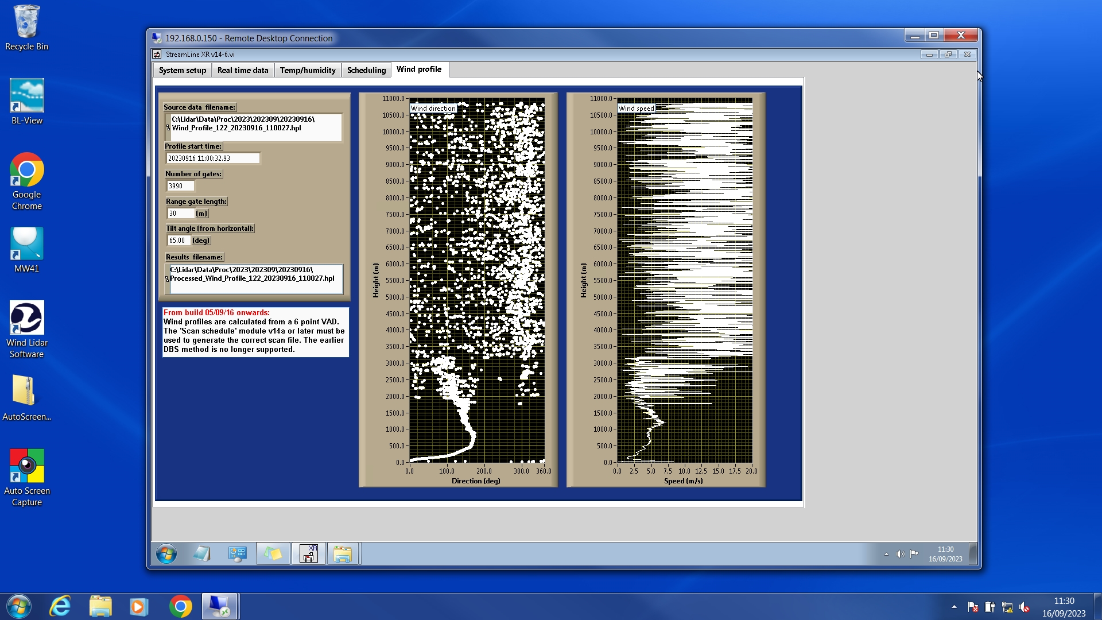Open the StreamLine XR icon in remote taskbar
The height and width of the screenshot is (620, 1102).
308,554
